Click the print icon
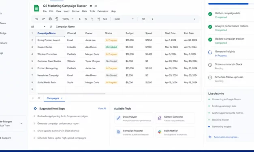This screenshot has width=254, height=152. click(x=50, y=19)
